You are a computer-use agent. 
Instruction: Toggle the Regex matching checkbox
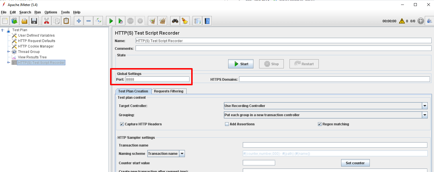(320, 124)
